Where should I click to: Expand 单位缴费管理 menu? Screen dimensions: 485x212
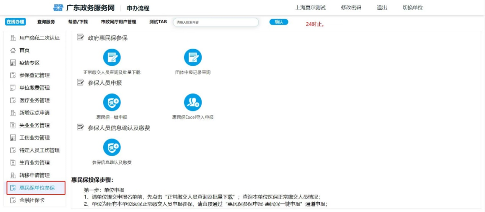[x=35, y=88]
